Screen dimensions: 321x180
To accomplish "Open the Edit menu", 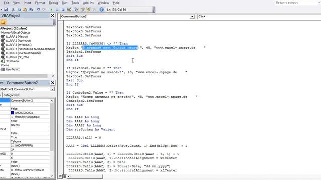I will tap(7, 3).
